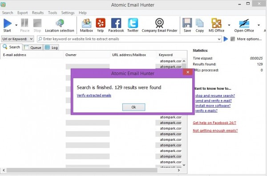Minimize the Atomic Email Hunter window

coord(239,4)
